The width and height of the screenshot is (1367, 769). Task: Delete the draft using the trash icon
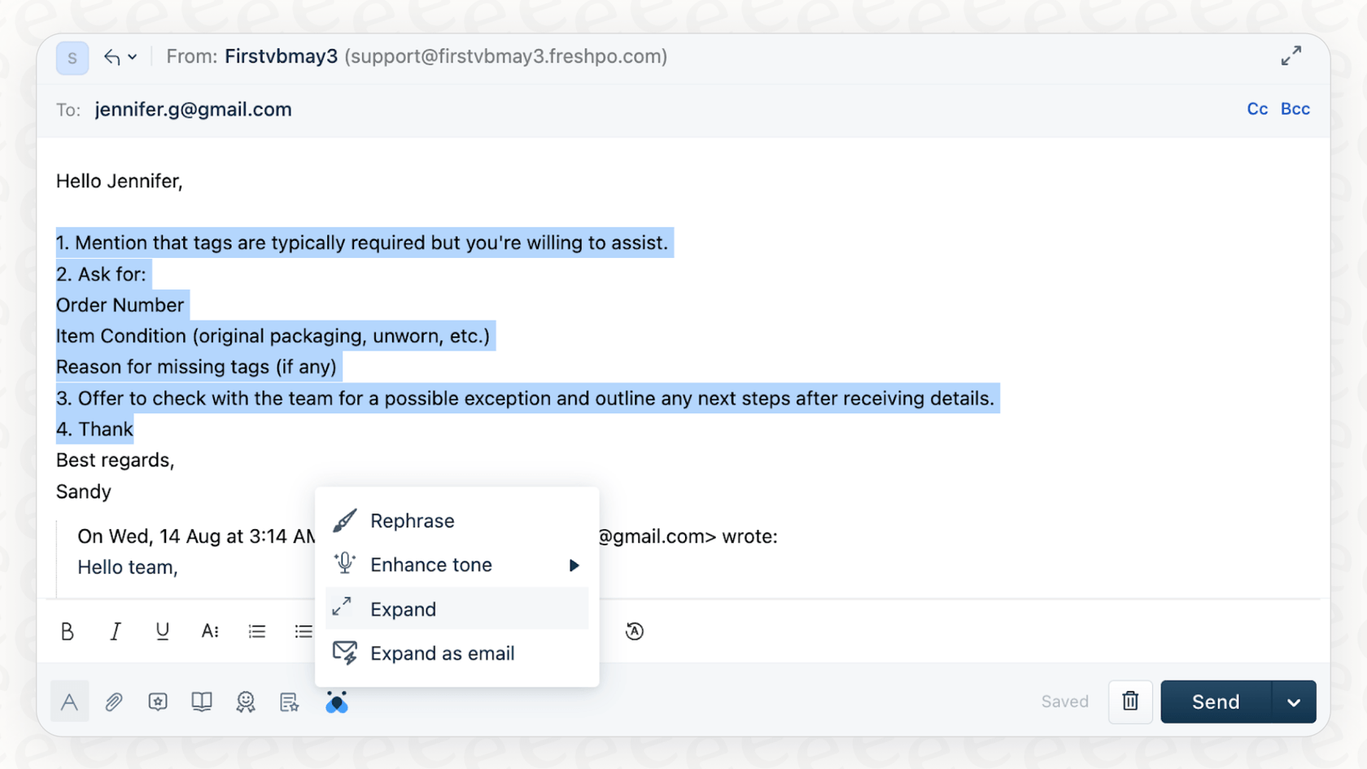click(1129, 701)
